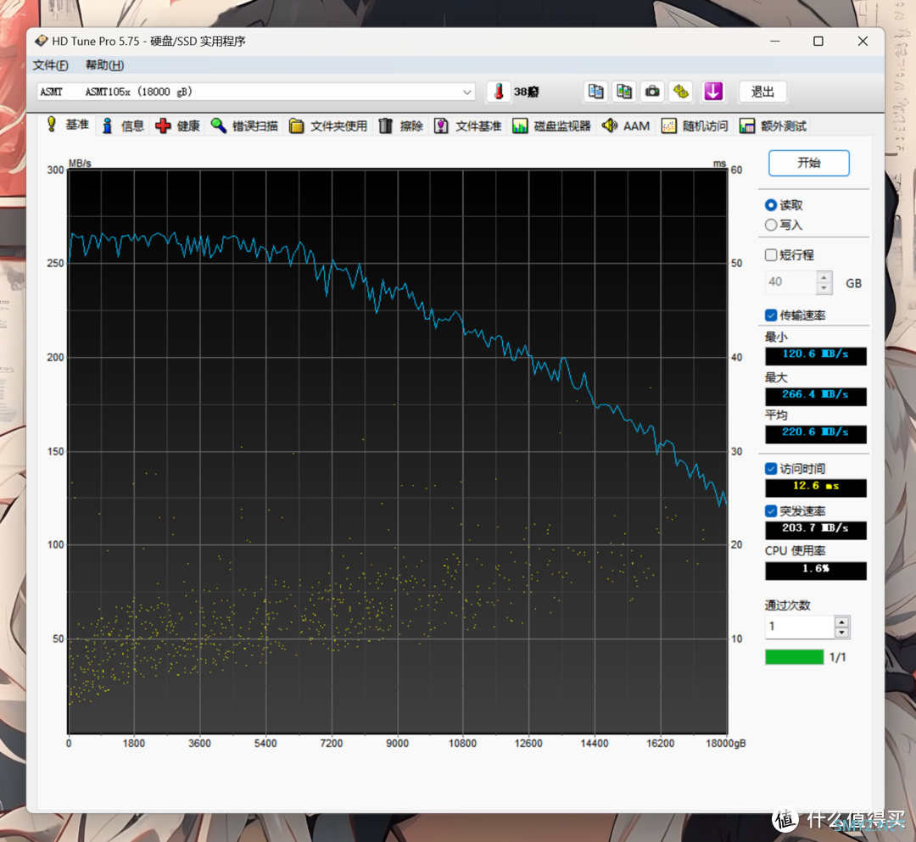Click the camera save screenshot icon
Viewport: 916px width, 842px height.
[652, 92]
